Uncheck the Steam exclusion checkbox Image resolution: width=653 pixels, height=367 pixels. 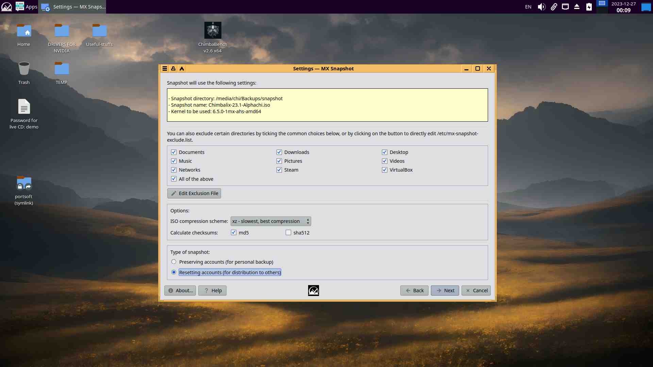[279, 170]
